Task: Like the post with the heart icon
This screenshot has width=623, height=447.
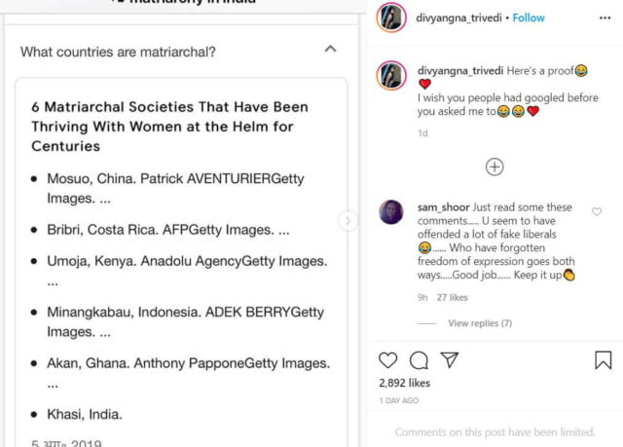Action: click(387, 360)
